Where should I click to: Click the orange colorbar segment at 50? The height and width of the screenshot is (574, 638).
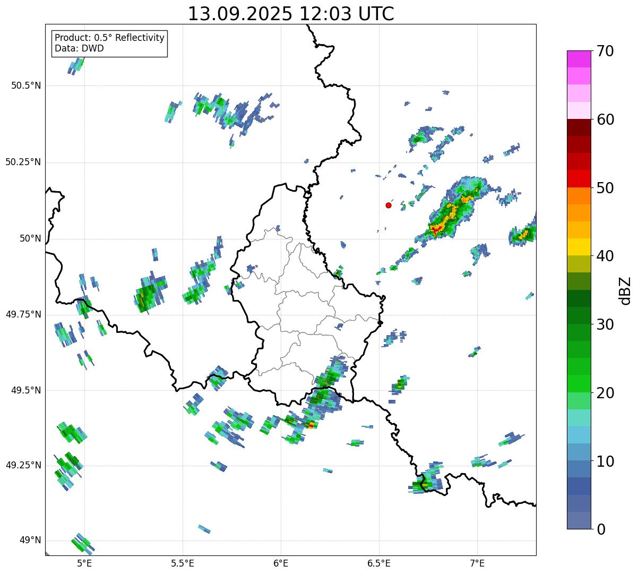(x=579, y=196)
